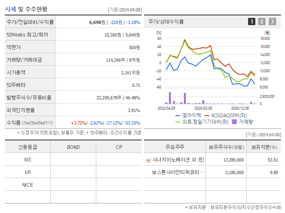This screenshot has width=285, height=213.
Task: Click the -2.62% three-month return
Action: coord(96,123)
